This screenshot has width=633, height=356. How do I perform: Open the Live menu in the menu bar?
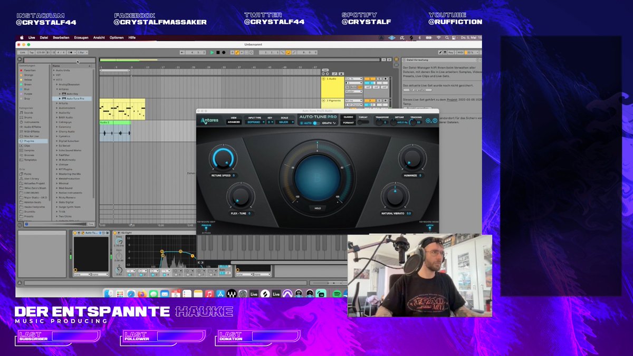pos(32,37)
